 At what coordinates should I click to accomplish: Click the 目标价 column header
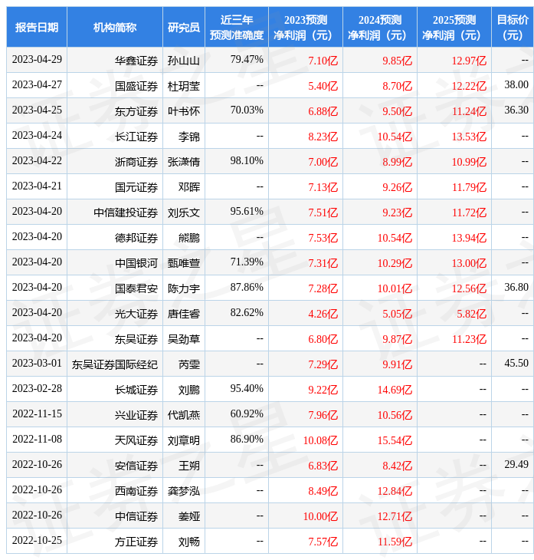click(x=513, y=27)
